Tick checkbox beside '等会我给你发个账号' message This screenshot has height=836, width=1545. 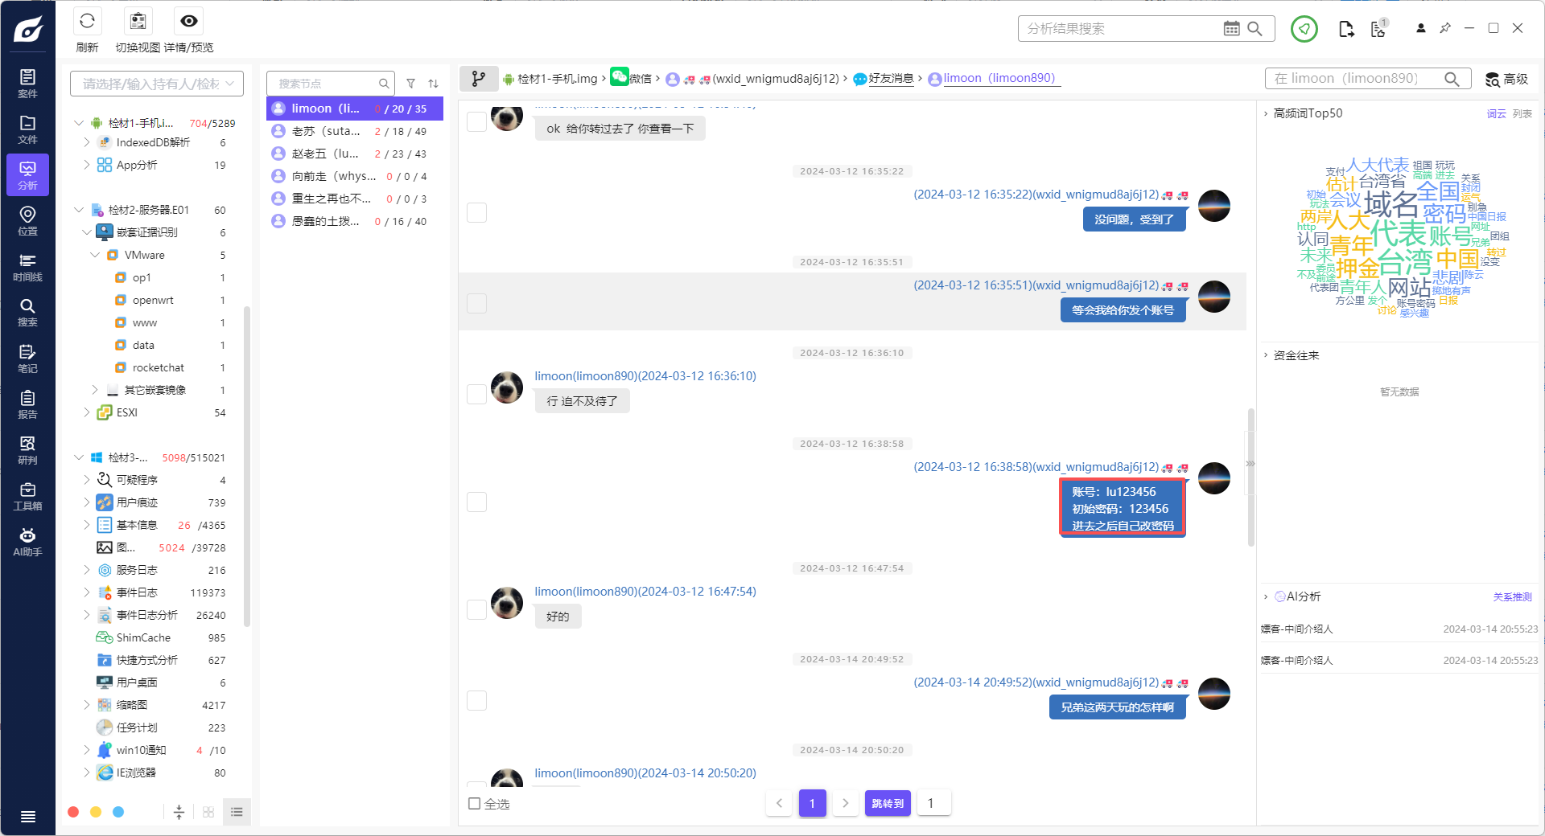(x=477, y=303)
